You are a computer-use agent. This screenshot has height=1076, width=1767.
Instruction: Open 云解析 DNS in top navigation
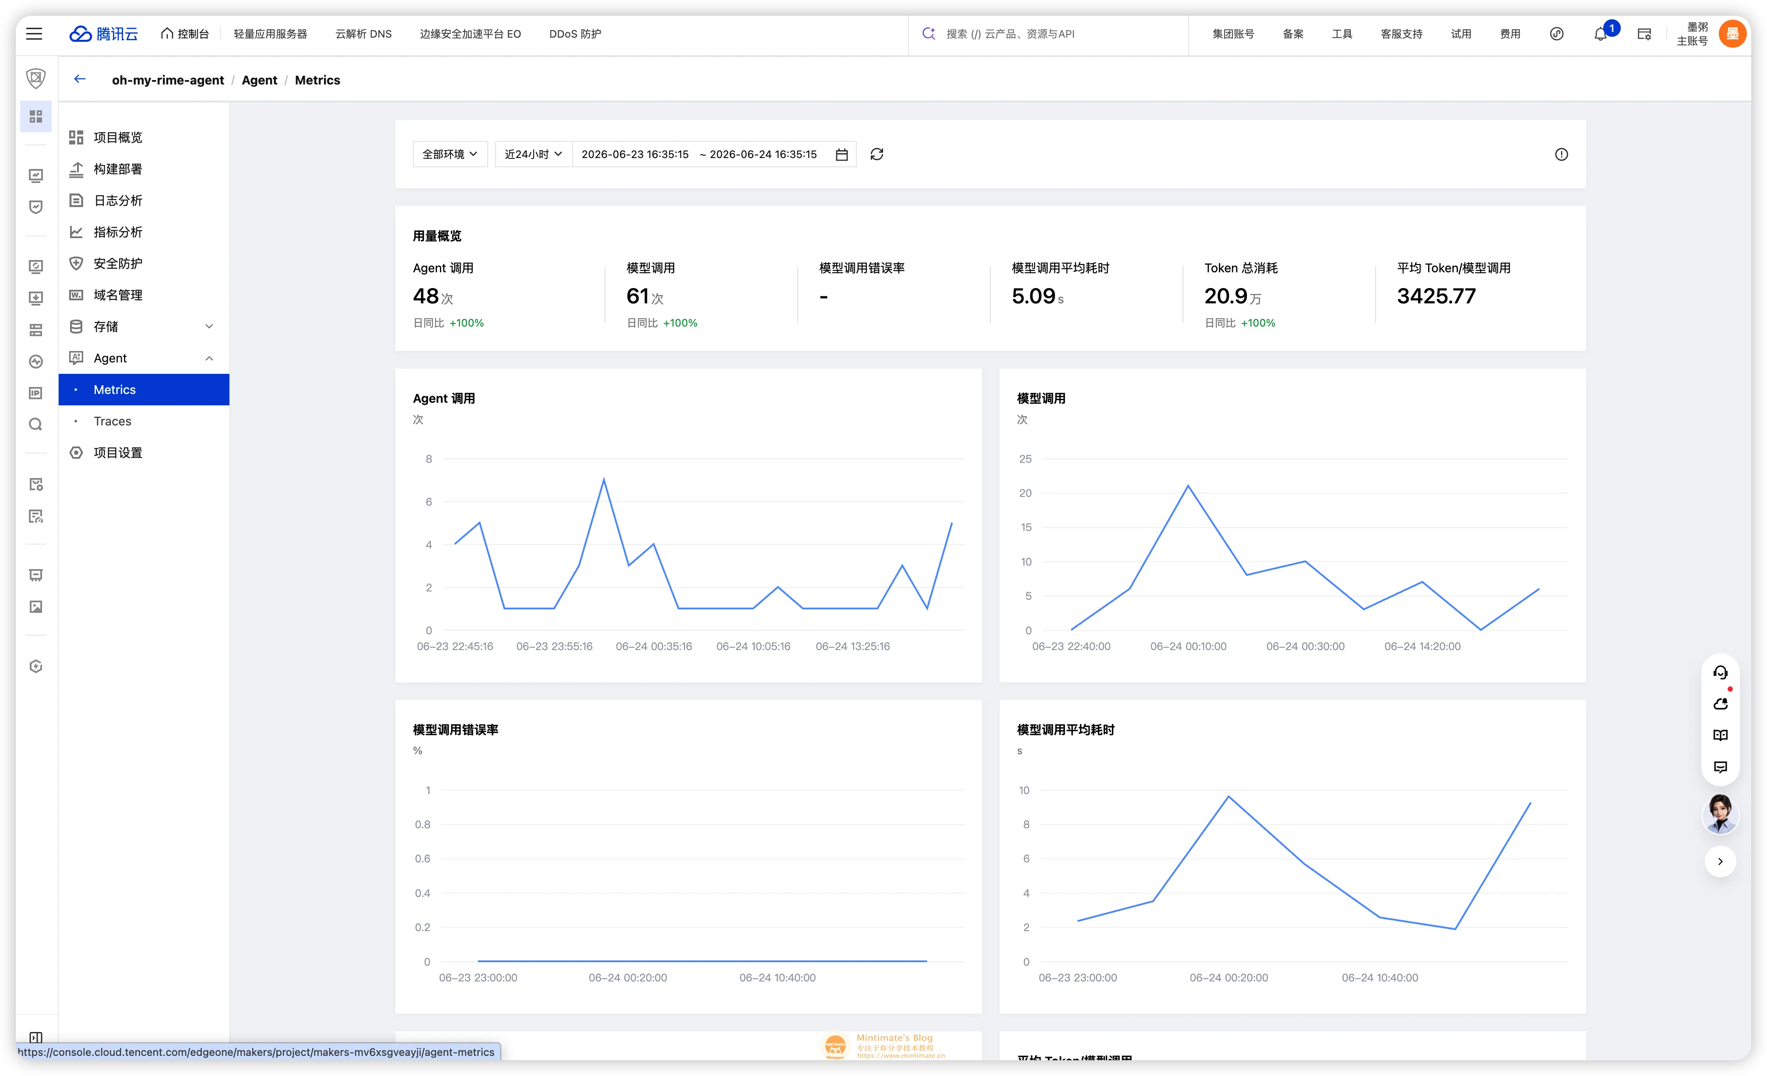point(363,34)
